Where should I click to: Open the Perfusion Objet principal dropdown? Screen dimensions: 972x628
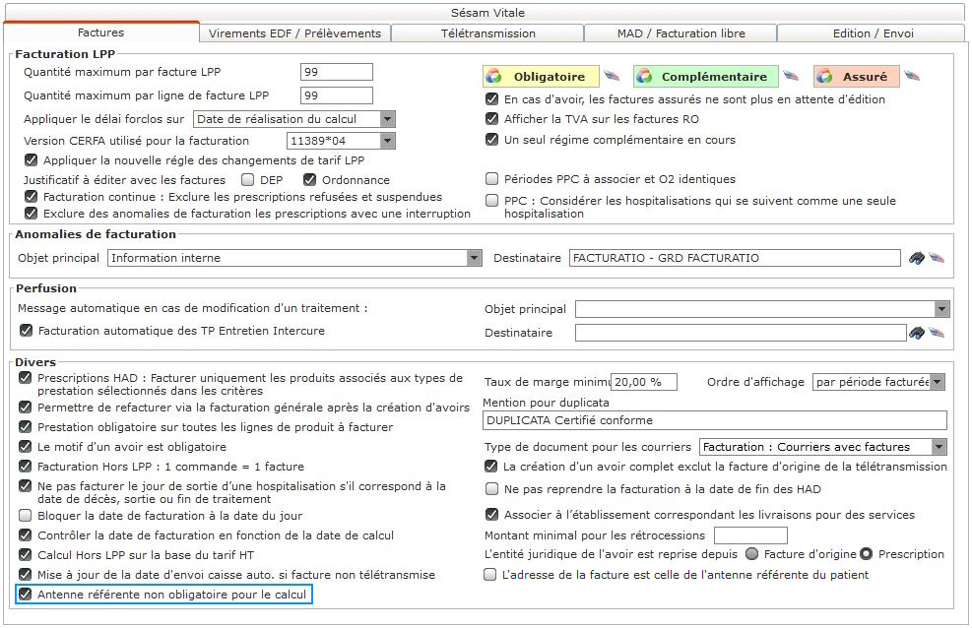[941, 308]
